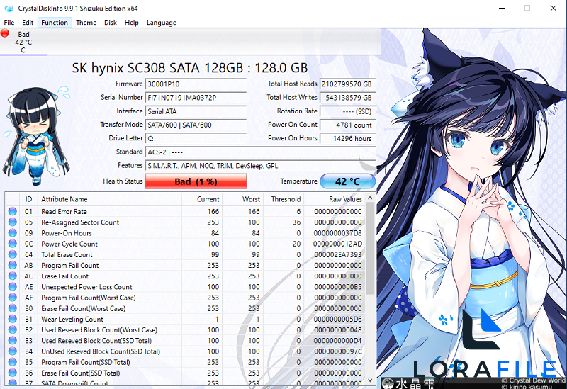Click the status orb for Re-Assigned Sector Count
Screen dimensions: 567x389
click(x=13, y=222)
